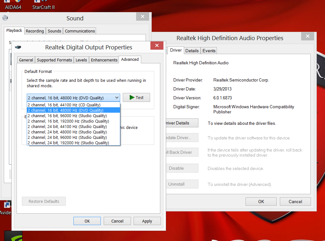Viewport: 325px width, 241px height.
Task: Select 2 channel, 24 bit, 48000 Hz option
Action: [x=73, y=132]
